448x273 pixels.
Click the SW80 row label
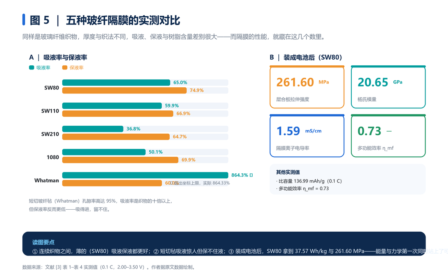click(51, 88)
